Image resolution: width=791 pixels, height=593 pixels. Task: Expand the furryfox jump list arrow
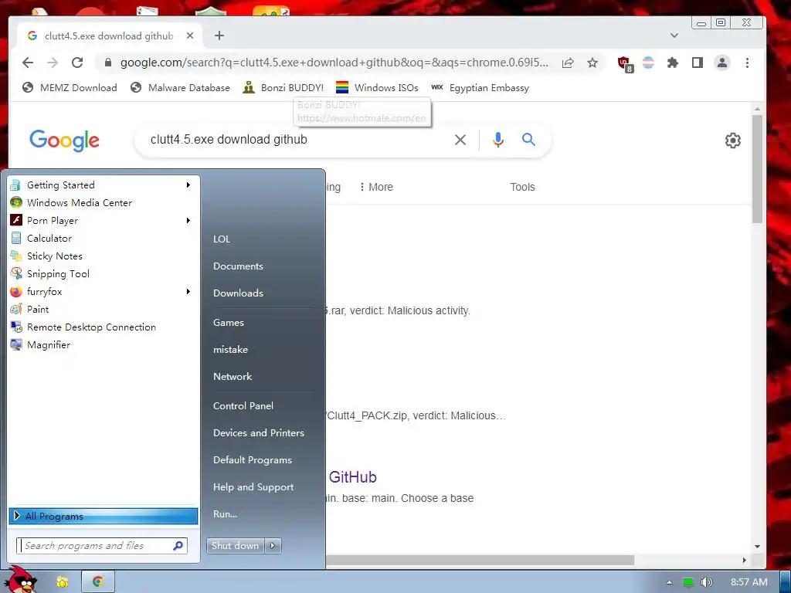point(188,291)
